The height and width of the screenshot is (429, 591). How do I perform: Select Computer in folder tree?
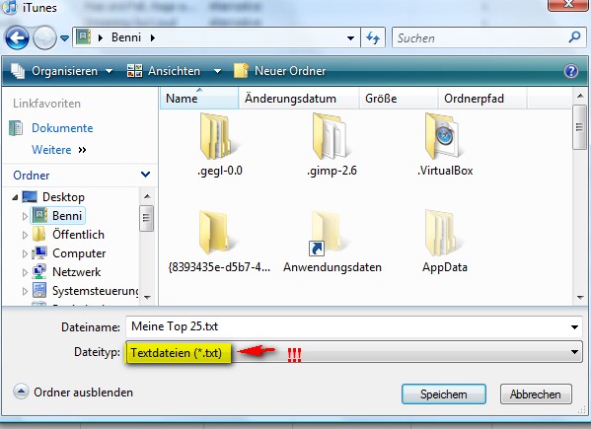(79, 253)
